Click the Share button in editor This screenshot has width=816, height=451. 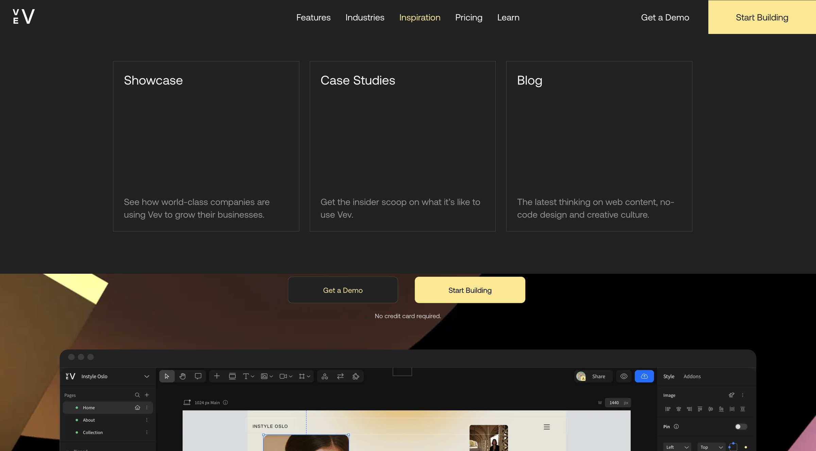(x=598, y=376)
